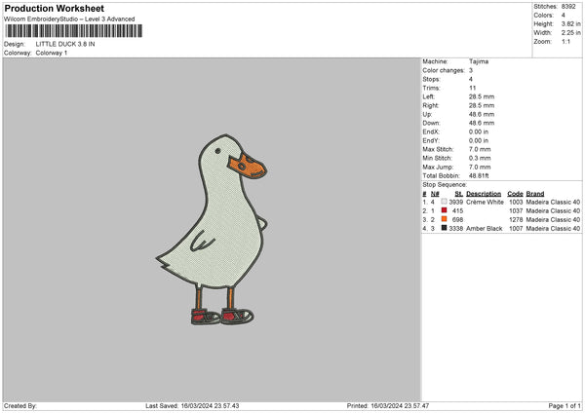The width and height of the screenshot is (585, 413).
Task: Click stitch count 415 in row 2
Action: pyautogui.click(x=458, y=211)
